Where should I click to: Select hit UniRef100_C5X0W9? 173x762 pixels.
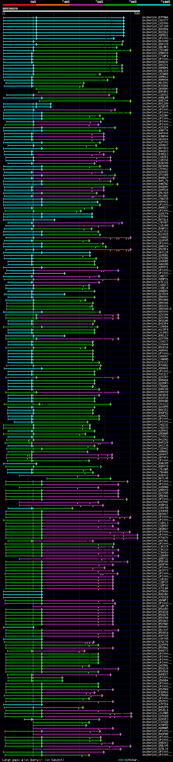155,50
